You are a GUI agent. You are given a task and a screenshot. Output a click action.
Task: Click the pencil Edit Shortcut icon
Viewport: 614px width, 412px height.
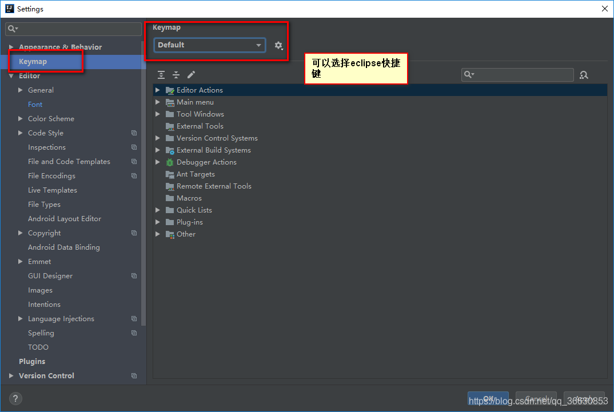pyautogui.click(x=191, y=75)
